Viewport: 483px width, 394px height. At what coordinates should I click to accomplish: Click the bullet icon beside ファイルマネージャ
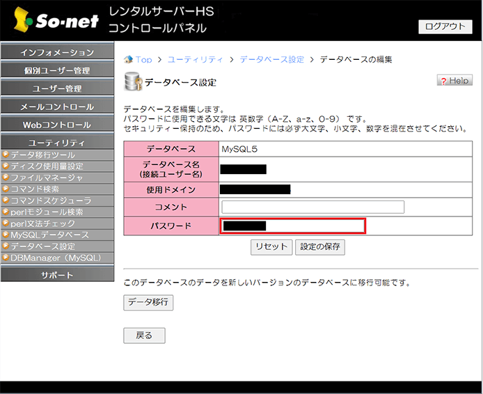coord(5,178)
